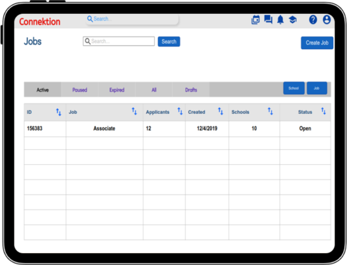The width and height of the screenshot is (347, 265).
Task: Sort by Applicants column arrows
Action: pyautogui.click(x=180, y=111)
